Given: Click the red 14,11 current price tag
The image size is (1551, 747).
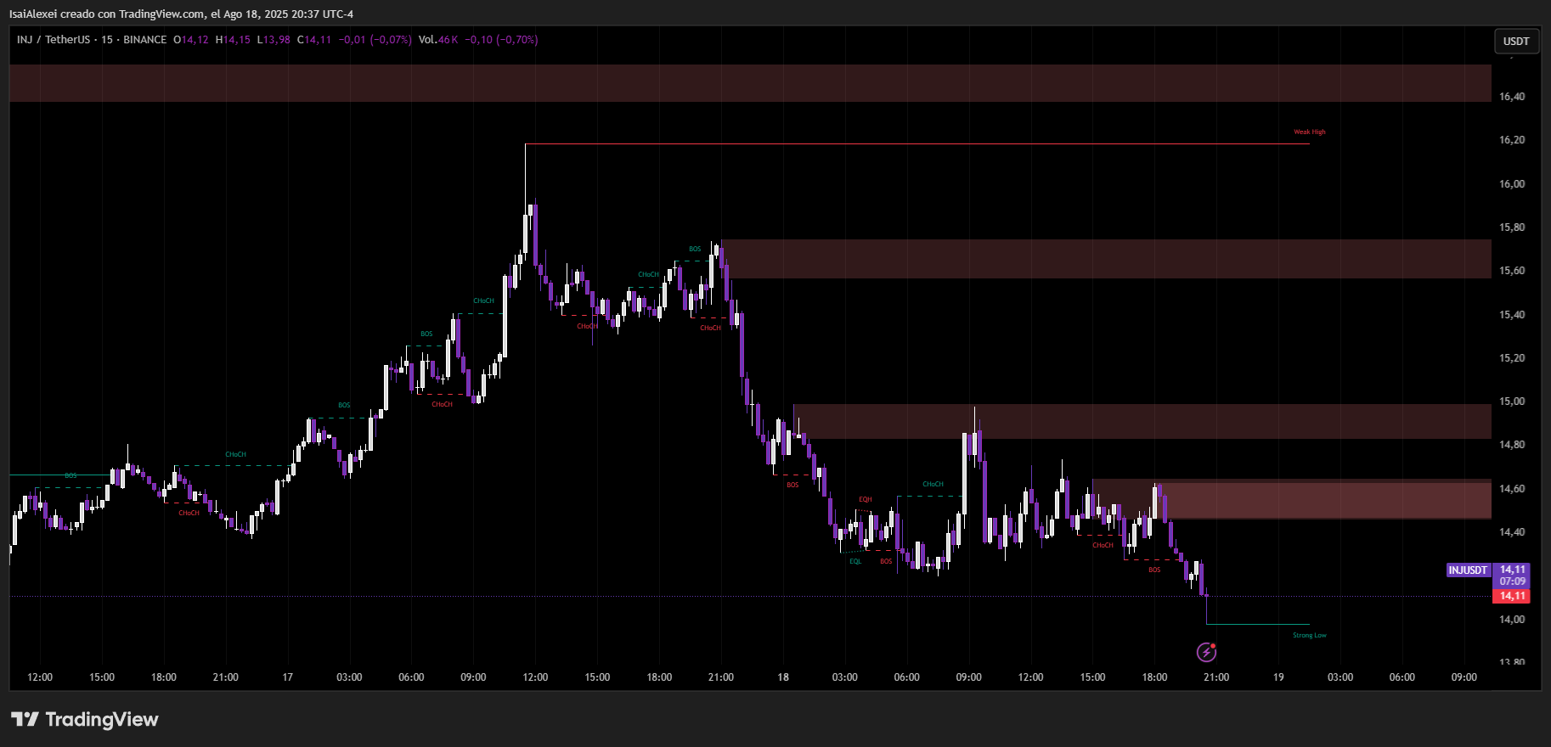Looking at the screenshot, I should tap(1512, 596).
